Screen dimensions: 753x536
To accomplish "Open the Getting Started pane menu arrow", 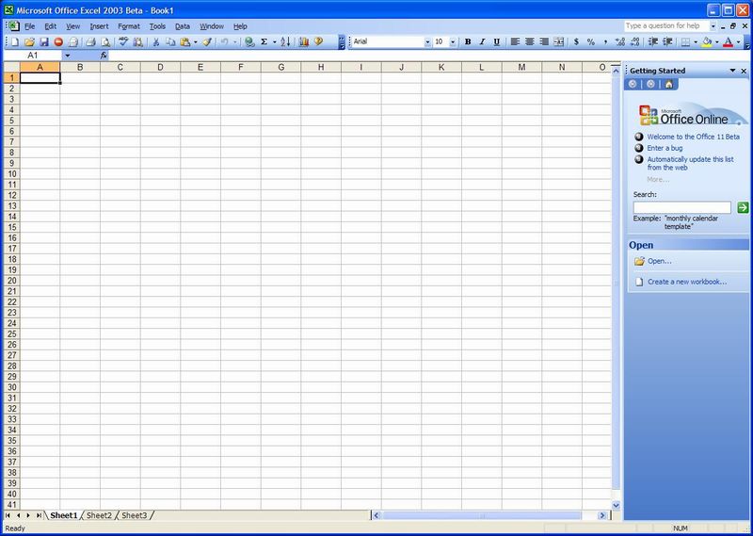I will click(733, 71).
